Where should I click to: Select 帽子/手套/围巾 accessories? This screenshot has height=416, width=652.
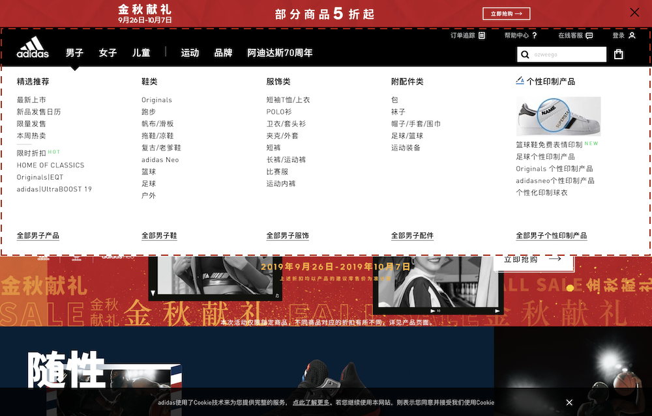[x=416, y=124]
